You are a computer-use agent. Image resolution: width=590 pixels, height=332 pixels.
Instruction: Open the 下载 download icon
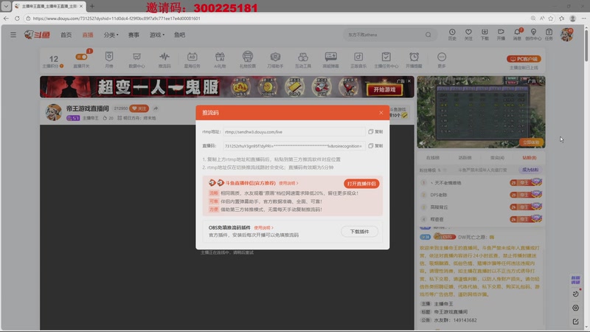(485, 34)
